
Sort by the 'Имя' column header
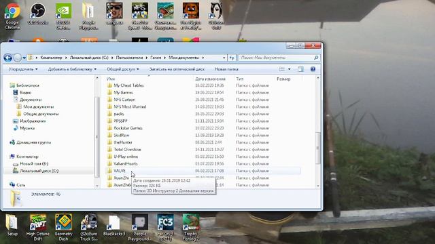click(111, 79)
